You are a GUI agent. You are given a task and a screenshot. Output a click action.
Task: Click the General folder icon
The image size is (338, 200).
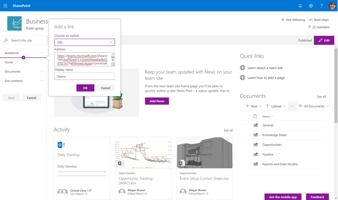point(256,125)
